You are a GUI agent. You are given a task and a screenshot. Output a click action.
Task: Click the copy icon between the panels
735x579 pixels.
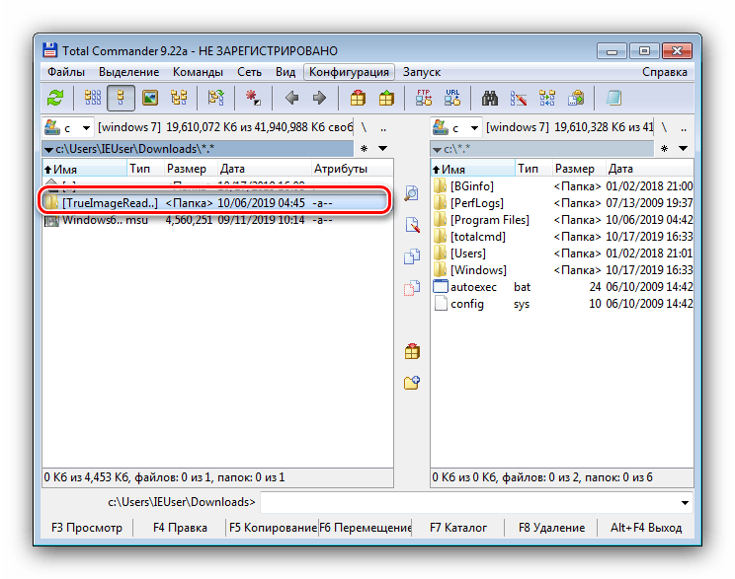(412, 256)
